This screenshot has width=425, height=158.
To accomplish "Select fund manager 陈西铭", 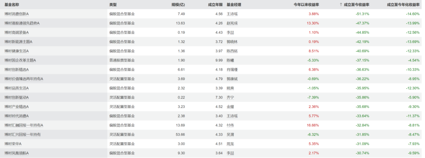I will click(232, 51).
